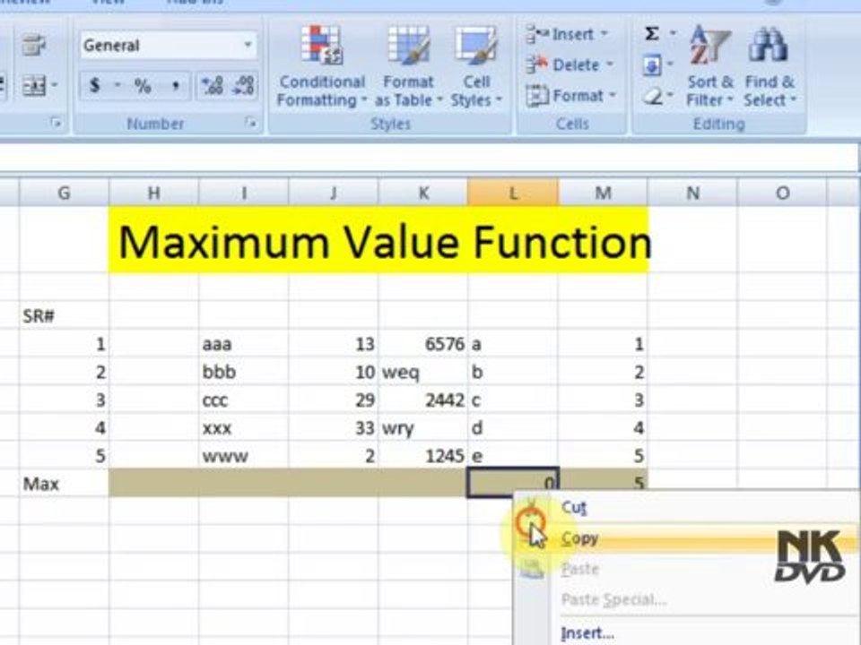Click the AutoSum sigma icon

click(652, 34)
